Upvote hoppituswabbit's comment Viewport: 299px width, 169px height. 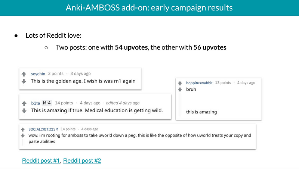[181, 83]
